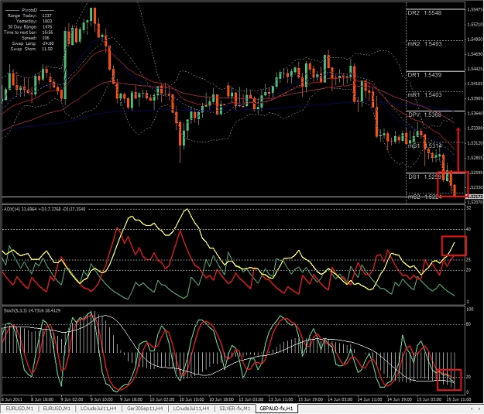Click the DS1 1.5259 pivot label
The image size is (484, 414).
[424, 176]
